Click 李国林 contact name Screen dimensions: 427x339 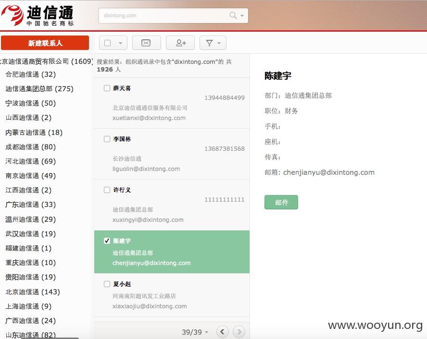tap(122, 139)
